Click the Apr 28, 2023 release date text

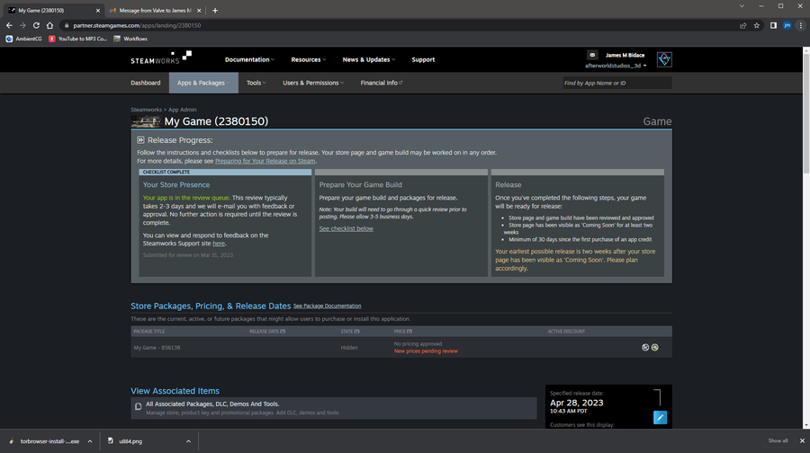click(x=577, y=403)
